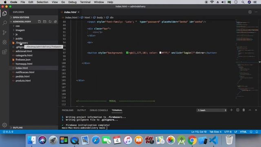The height and width of the screenshot is (147, 261).
Task: Open the .firebaserc file
Action: coord(22,43)
